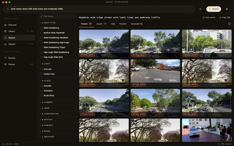Viewport: 234px width, 146px height.
Task: Open Boards collection label
Action: [12, 58]
